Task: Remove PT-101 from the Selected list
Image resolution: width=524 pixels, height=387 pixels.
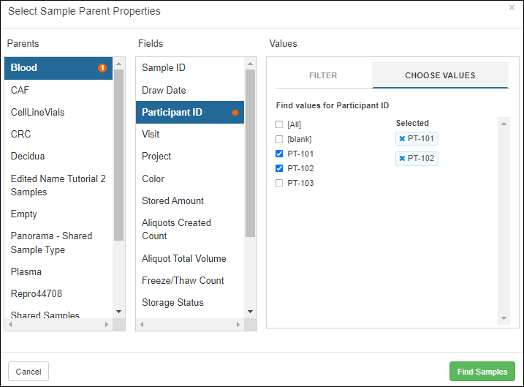Action: coord(402,139)
